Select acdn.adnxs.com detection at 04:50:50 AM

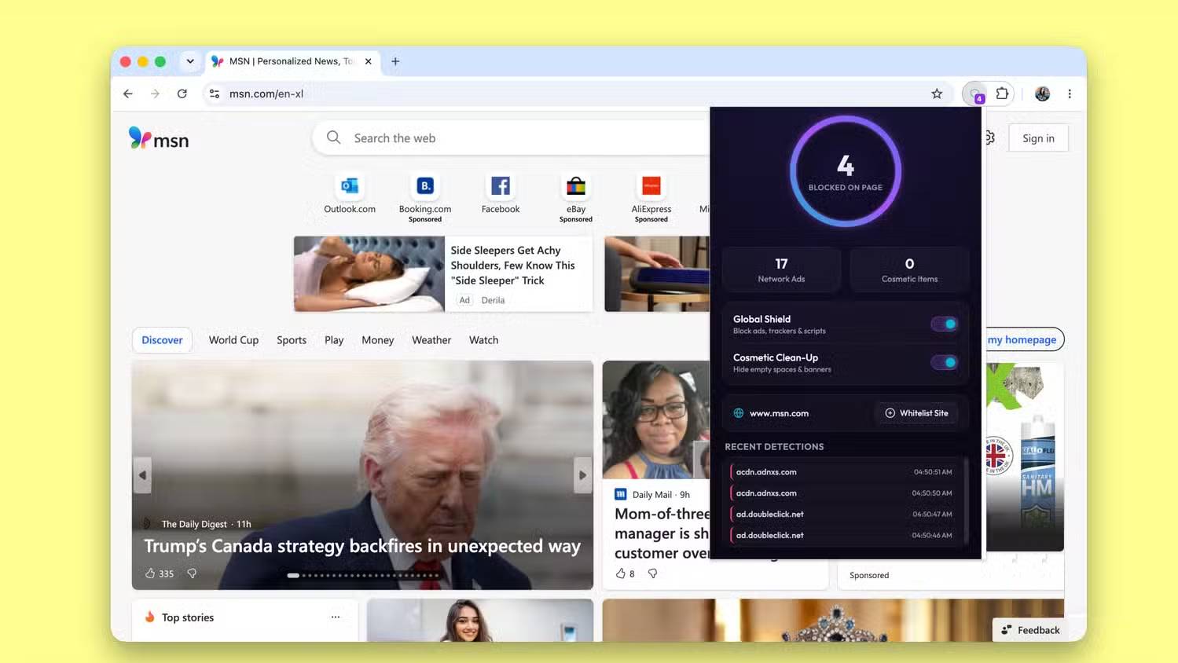tap(843, 493)
